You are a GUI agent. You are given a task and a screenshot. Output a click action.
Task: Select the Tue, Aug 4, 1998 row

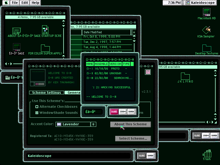[101, 47]
